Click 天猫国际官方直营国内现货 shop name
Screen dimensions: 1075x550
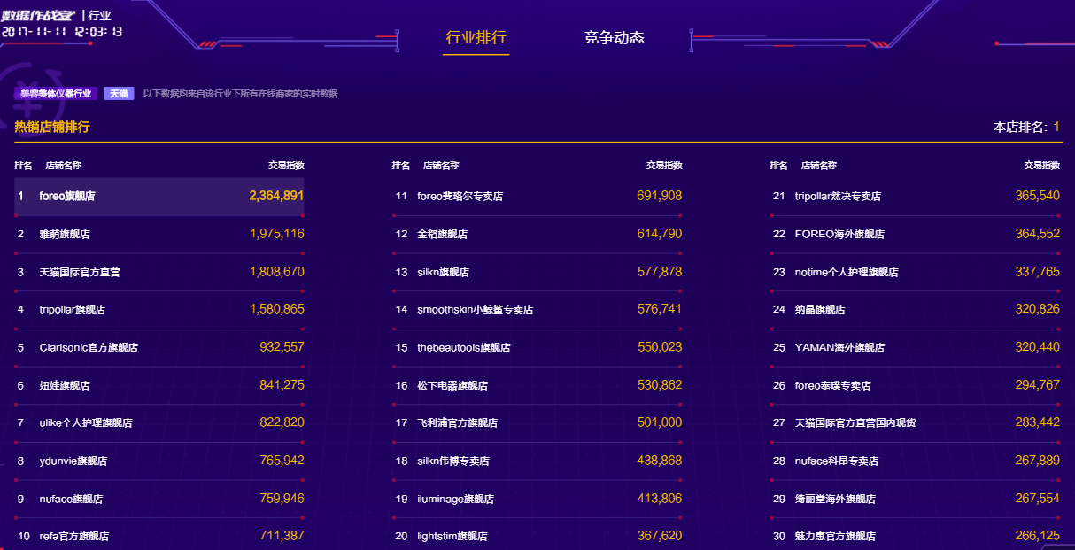855,423
